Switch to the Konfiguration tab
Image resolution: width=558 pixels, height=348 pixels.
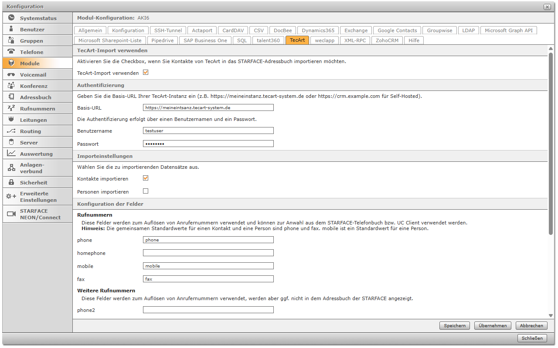[x=128, y=30]
